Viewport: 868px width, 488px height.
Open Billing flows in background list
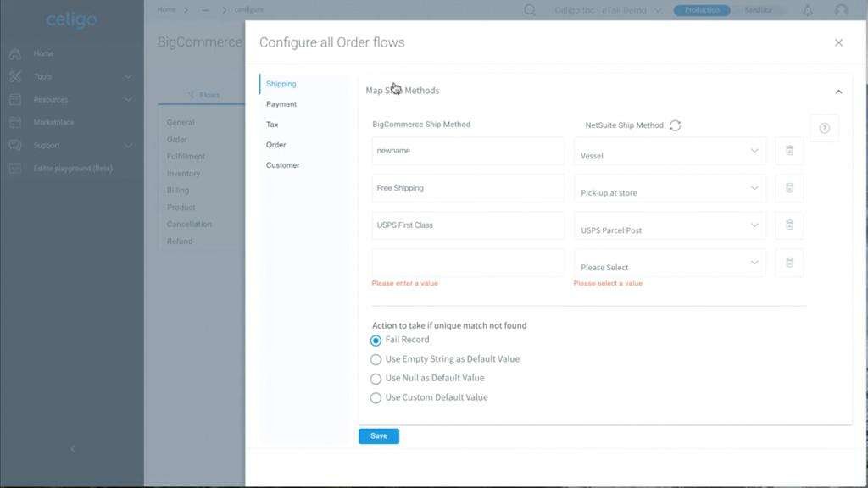[x=178, y=191]
